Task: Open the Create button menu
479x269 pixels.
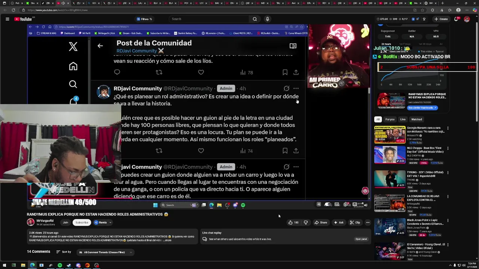Action: pos(441,19)
